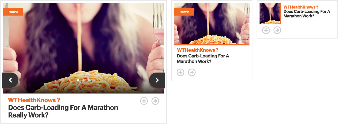Open headline 'Does Carb-Loading For A Marathon Really Work?'
This screenshot has height=124, width=338.
pyautogui.click(x=63, y=111)
